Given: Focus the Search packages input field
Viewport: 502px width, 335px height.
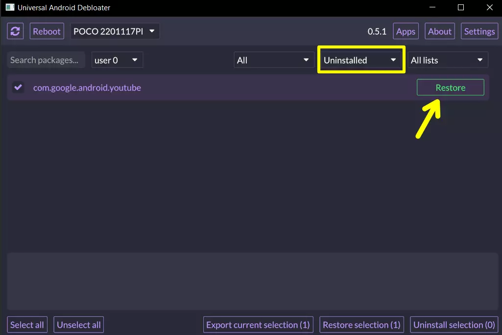Looking at the screenshot, I should (x=46, y=60).
